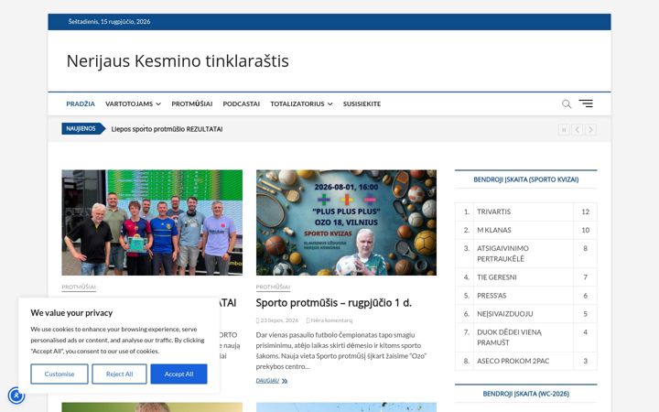Click We value your privacy heading
This screenshot has width=659, height=412.
71,313
